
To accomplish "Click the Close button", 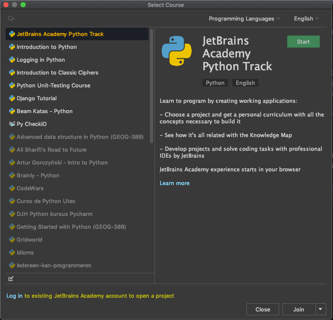I will pyautogui.click(x=263, y=309).
